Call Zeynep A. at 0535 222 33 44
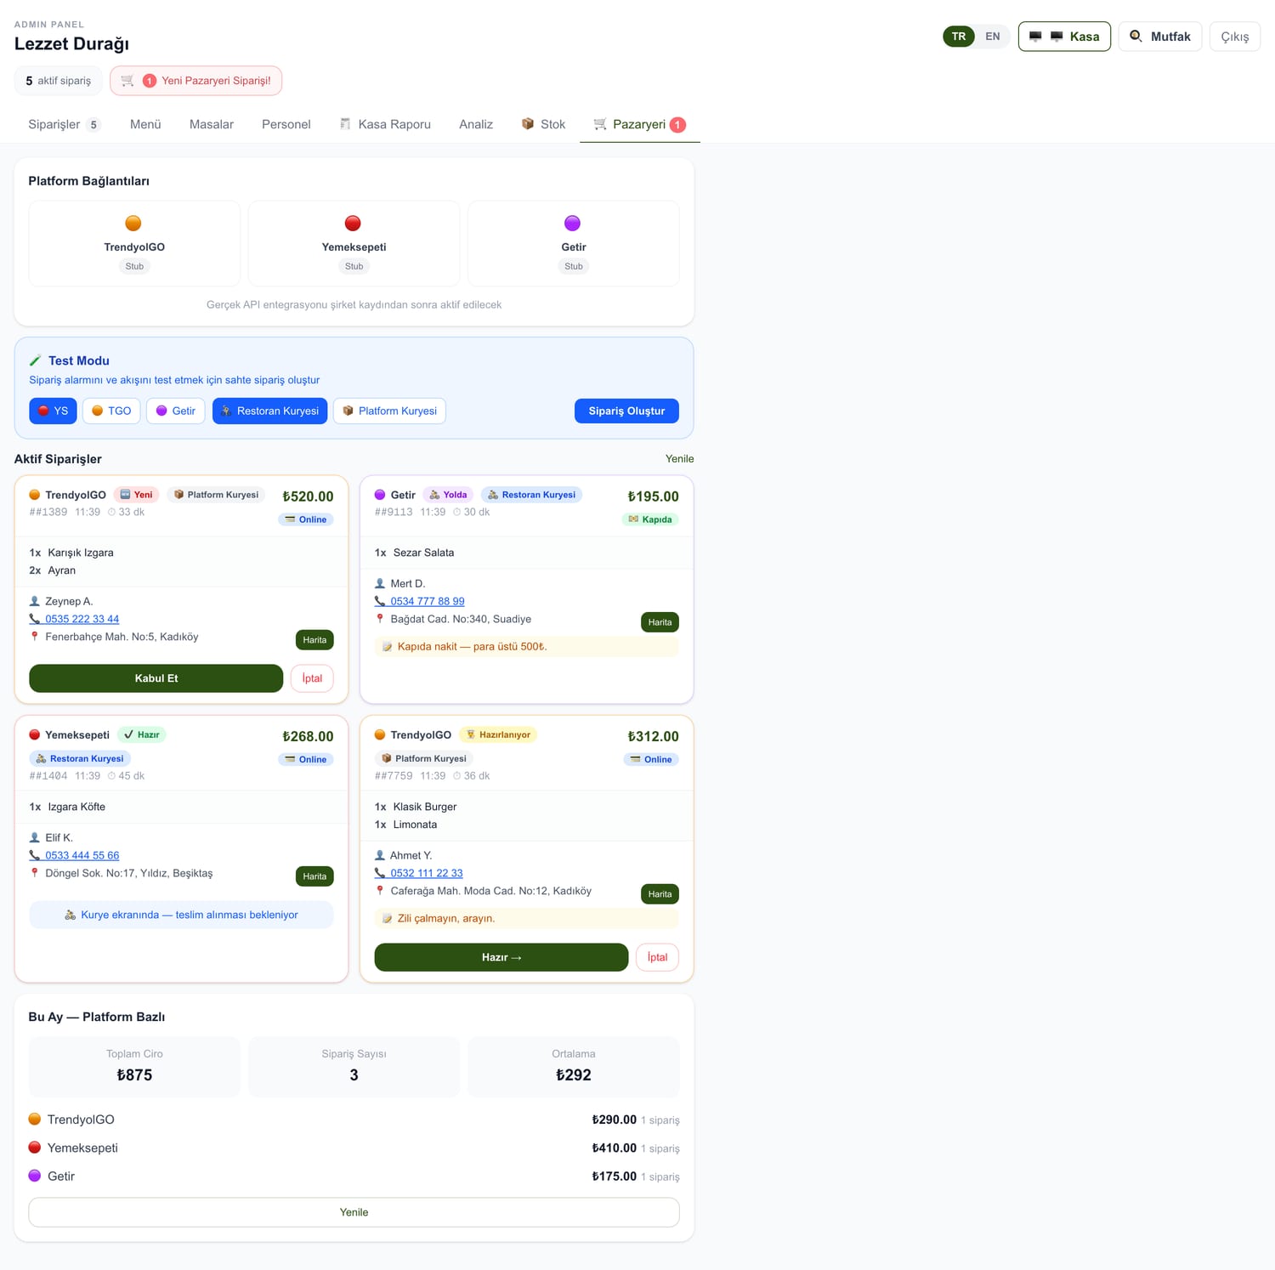Screen dimensions: 1275x1270 (x=82, y=619)
